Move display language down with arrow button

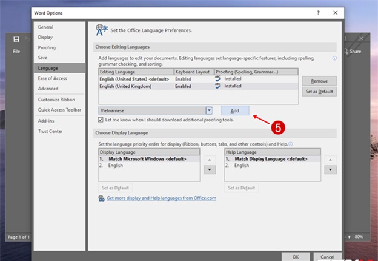pos(209,170)
